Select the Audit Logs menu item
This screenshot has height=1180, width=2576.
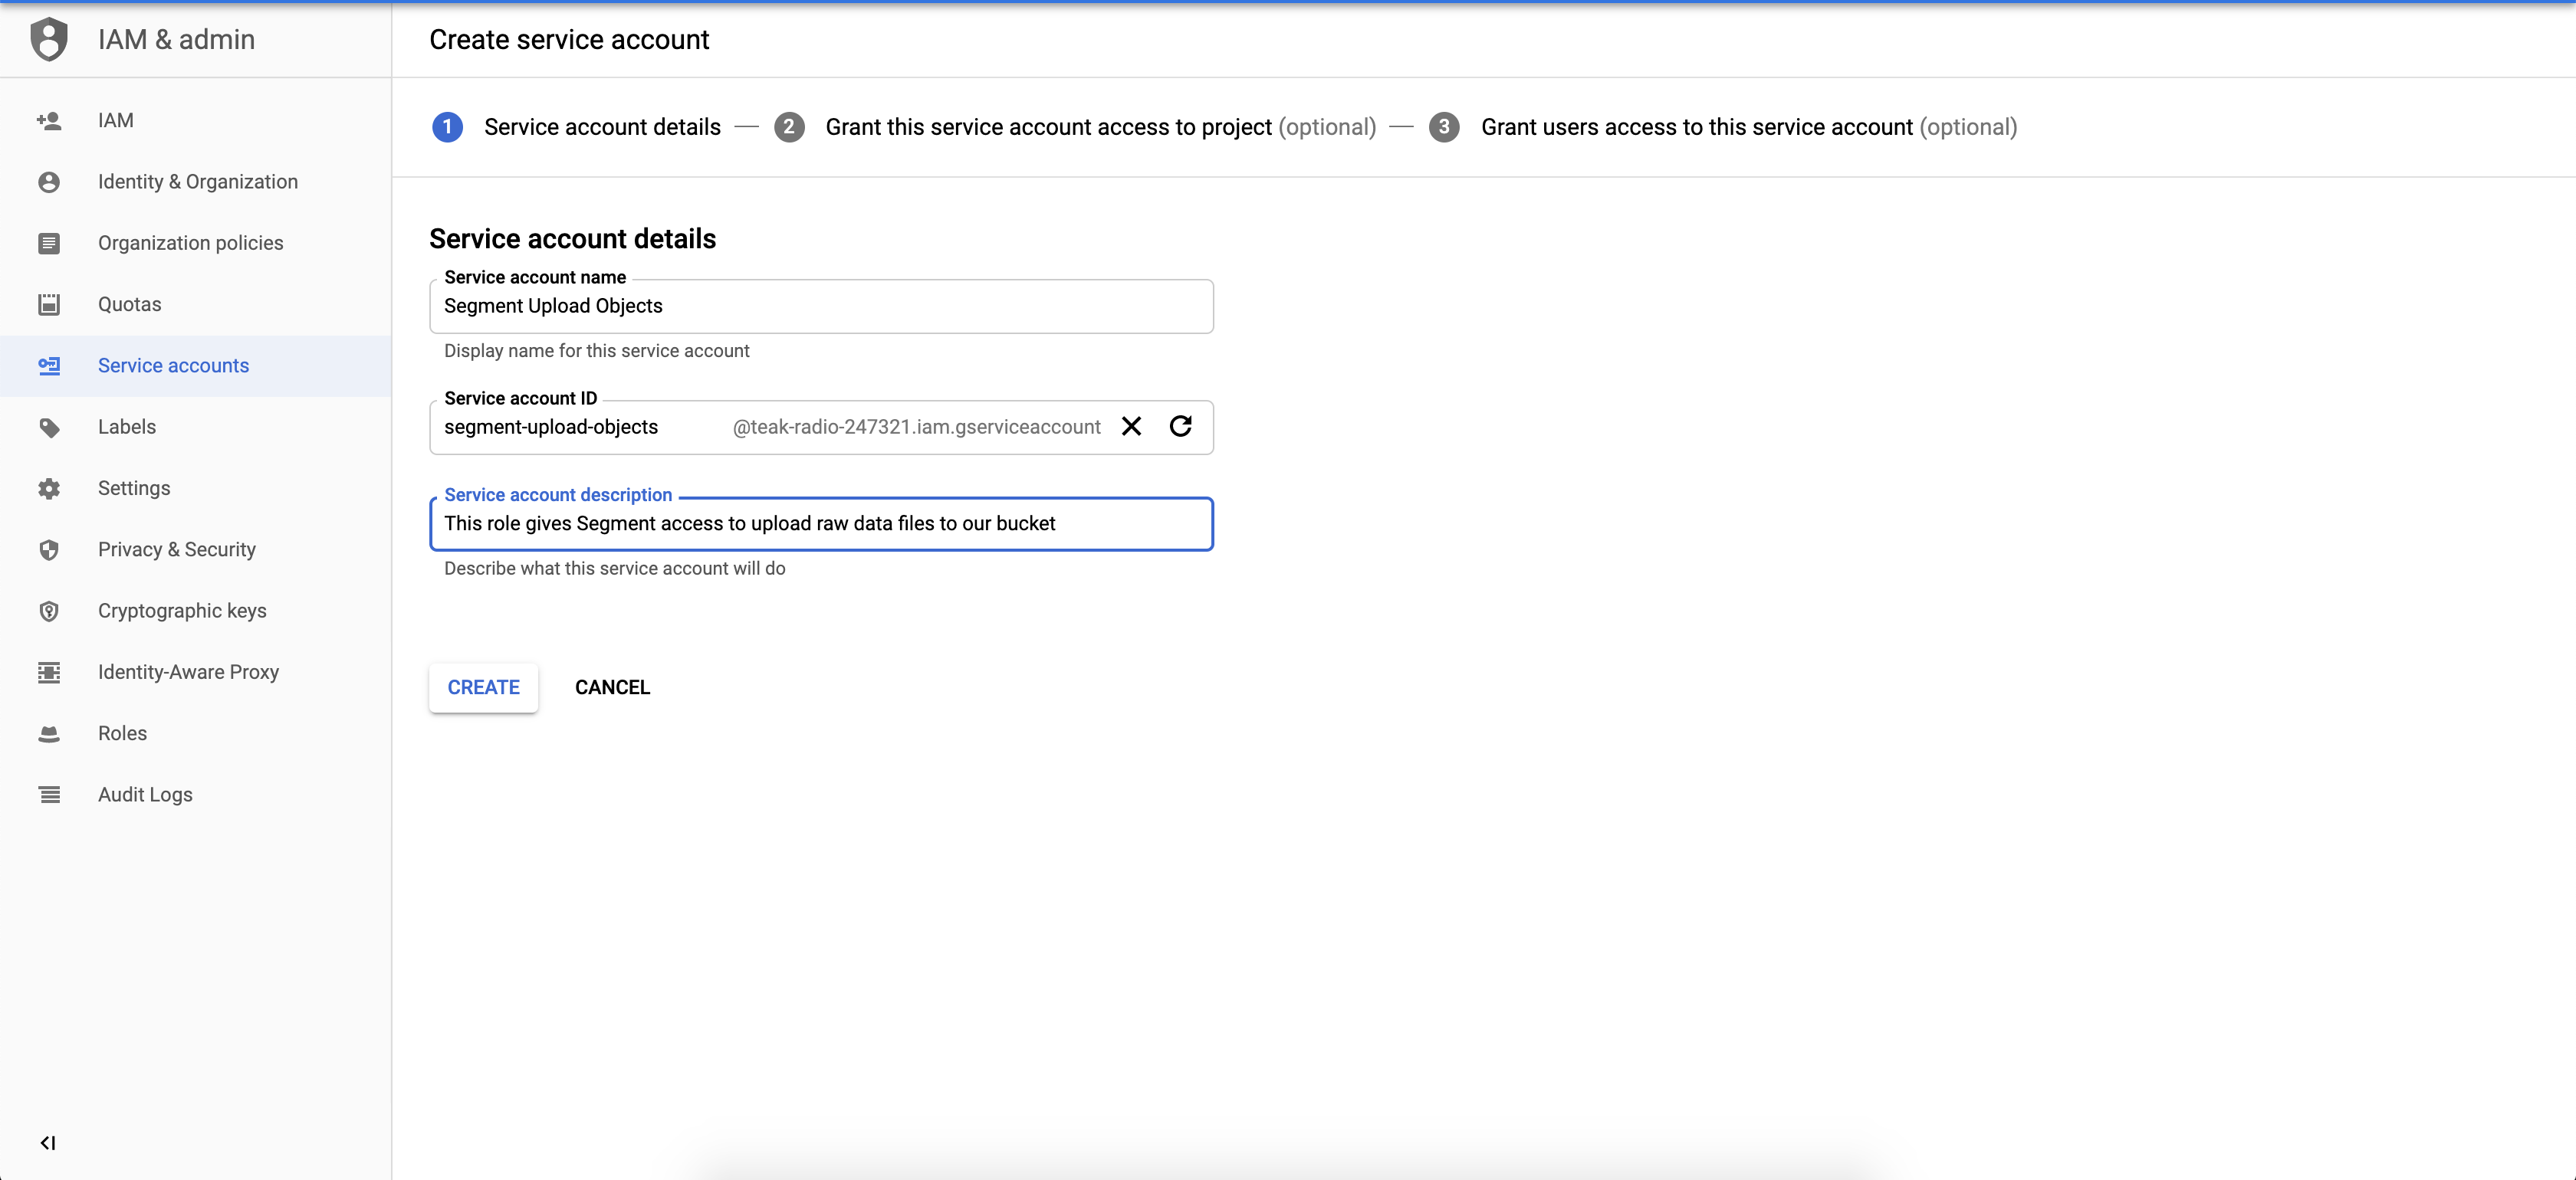(145, 795)
